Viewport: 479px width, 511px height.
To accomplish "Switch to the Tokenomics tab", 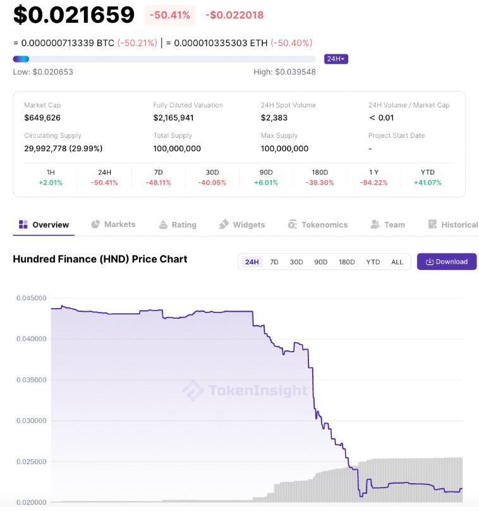I will [324, 225].
